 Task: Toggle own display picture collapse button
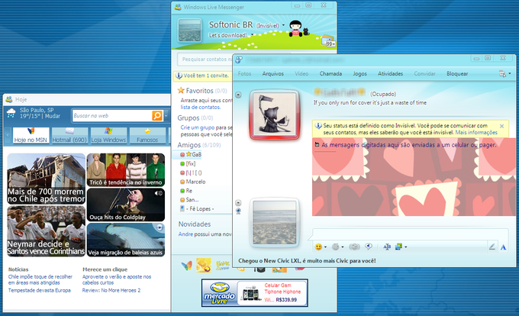(238, 203)
